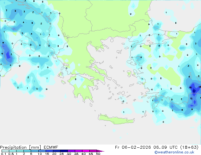201x155 pixels.
Task: Click the magenta legend swatch between 40 and 45
Action: coord(86,151)
